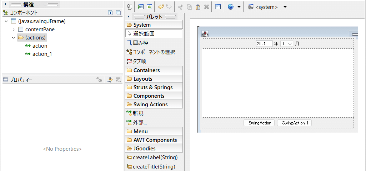Select action_1 in the component tree
The image size is (366, 171).
pos(42,54)
